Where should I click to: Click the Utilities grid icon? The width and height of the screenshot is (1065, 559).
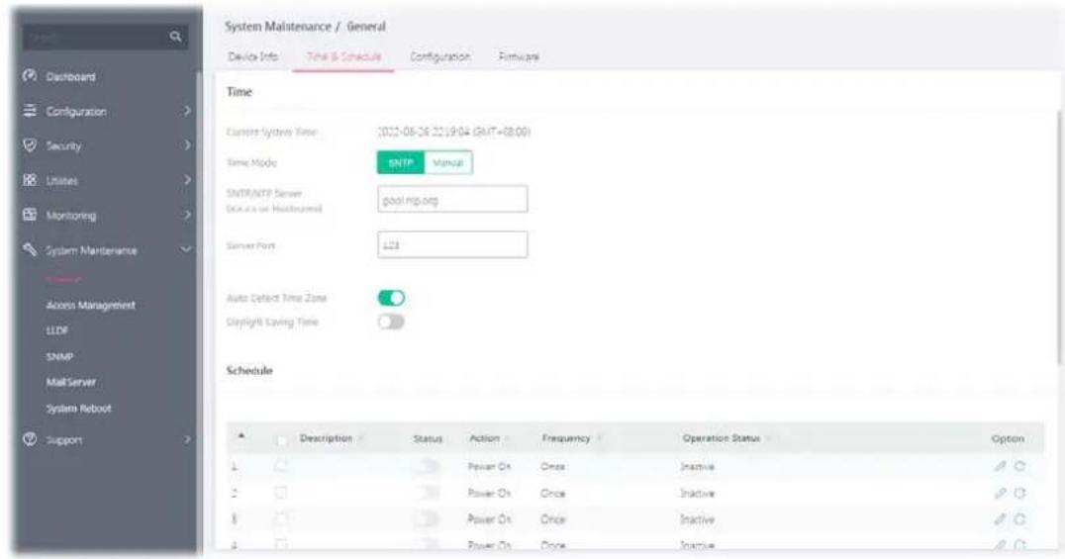[x=30, y=181]
